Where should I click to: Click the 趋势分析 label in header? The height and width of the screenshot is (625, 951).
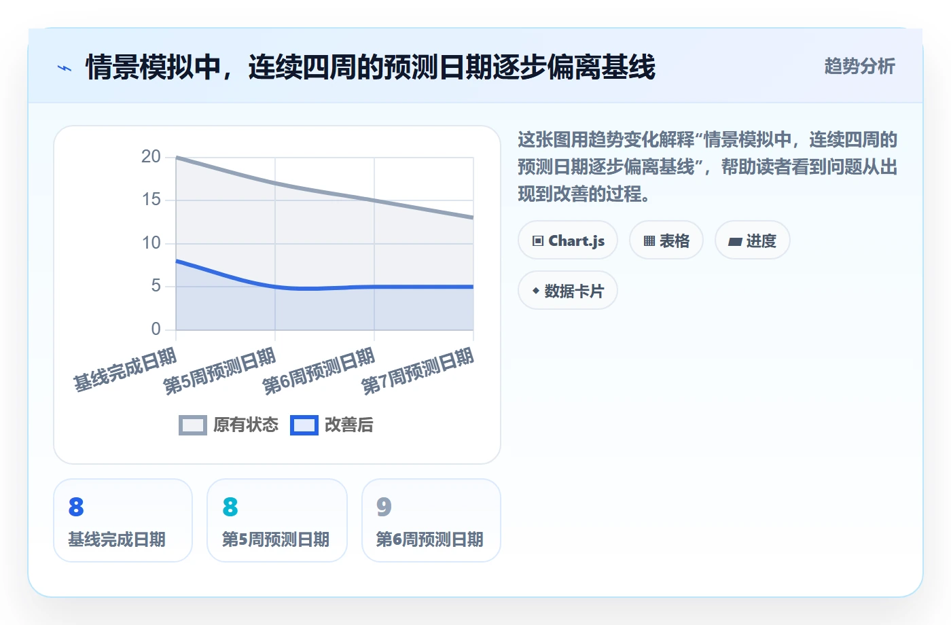point(859,66)
